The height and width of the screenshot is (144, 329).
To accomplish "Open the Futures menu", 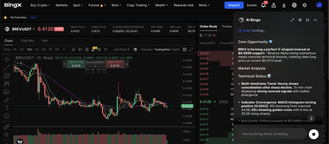I will pyautogui.click(x=96, y=5).
